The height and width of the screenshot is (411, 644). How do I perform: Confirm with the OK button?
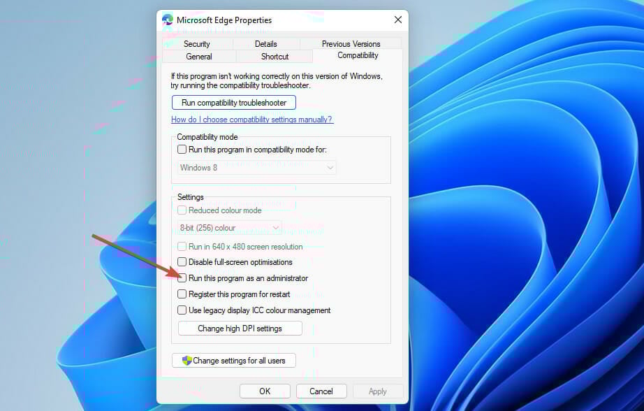[x=265, y=391]
